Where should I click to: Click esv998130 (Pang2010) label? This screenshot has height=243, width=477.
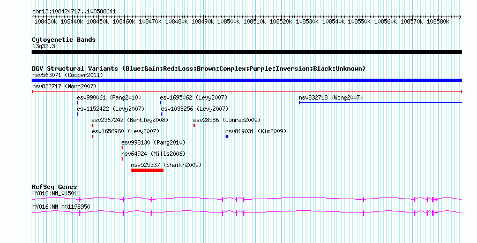pyautogui.click(x=153, y=142)
